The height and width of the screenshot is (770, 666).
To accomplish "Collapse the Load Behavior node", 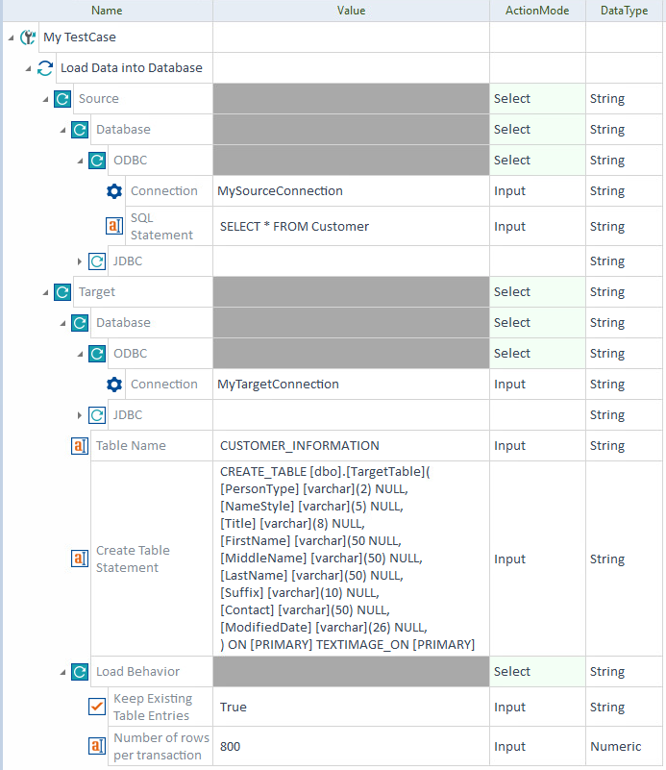I will pyautogui.click(x=62, y=672).
